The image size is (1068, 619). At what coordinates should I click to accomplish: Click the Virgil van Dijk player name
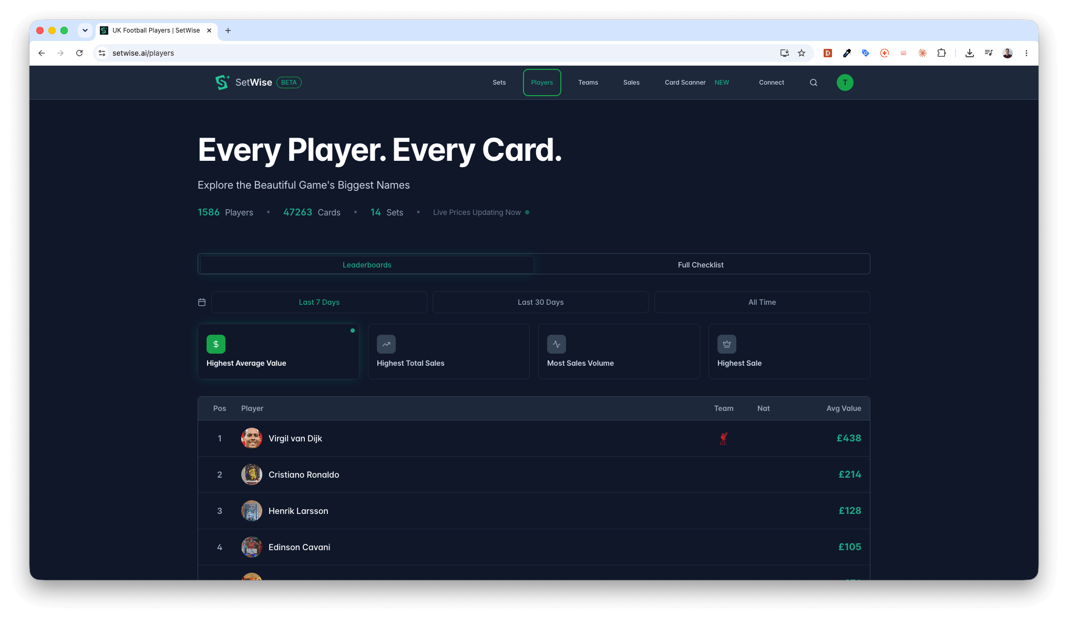[x=295, y=438]
